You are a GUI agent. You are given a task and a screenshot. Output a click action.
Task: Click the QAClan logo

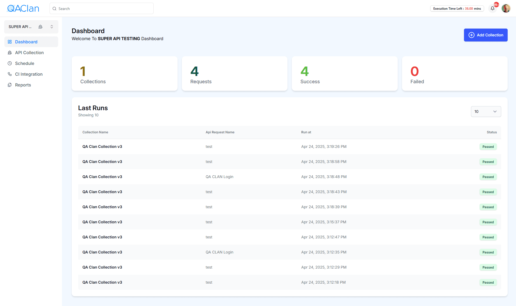[23, 8]
